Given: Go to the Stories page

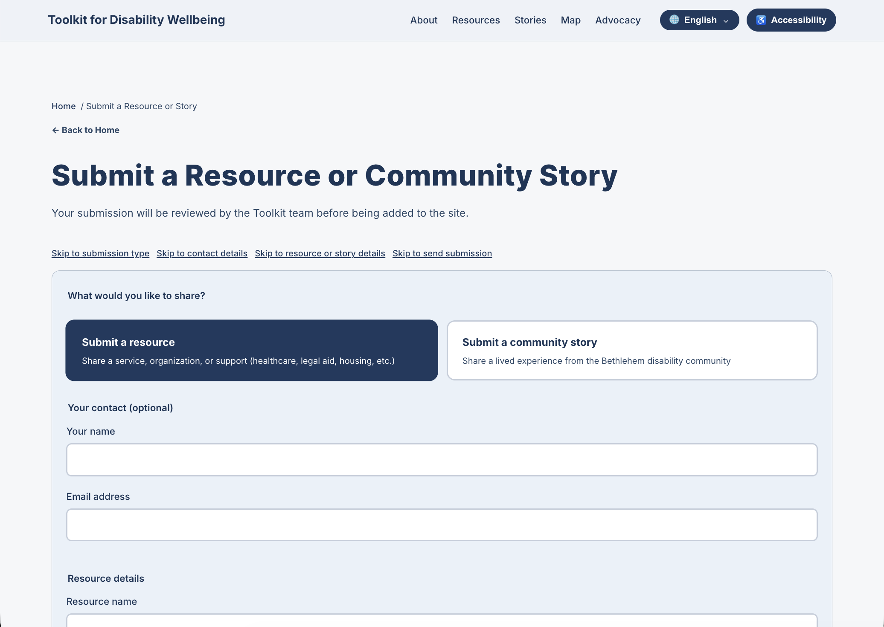Looking at the screenshot, I should click(x=530, y=20).
